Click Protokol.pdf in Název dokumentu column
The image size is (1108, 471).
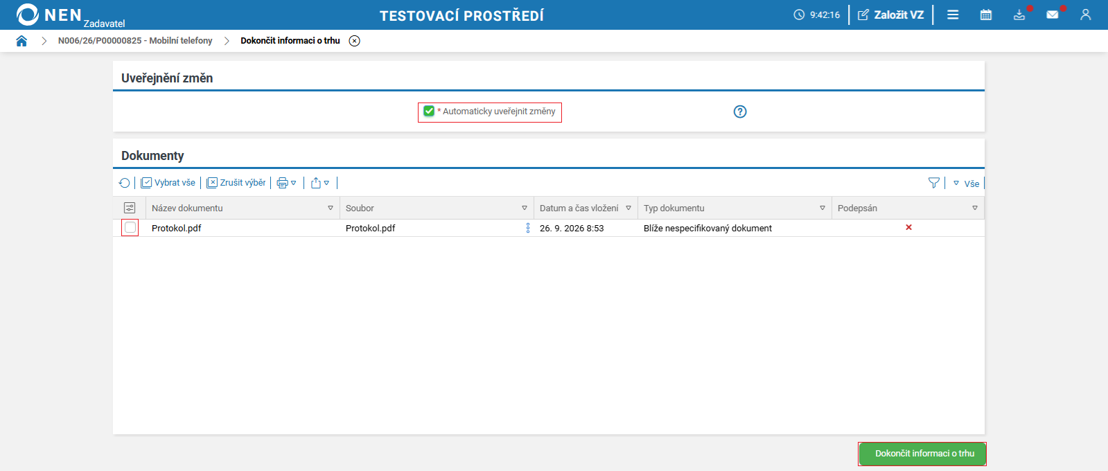point(177,228)
